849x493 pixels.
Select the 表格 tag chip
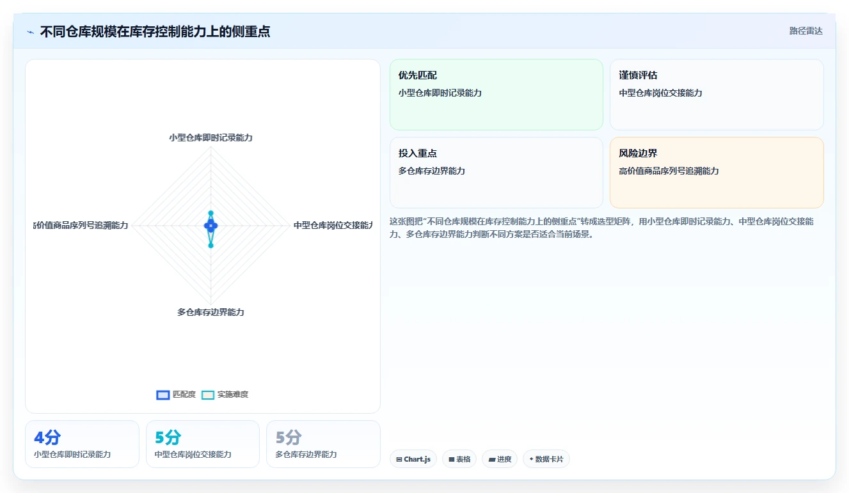pyautogui.click(x=459, y=459)
